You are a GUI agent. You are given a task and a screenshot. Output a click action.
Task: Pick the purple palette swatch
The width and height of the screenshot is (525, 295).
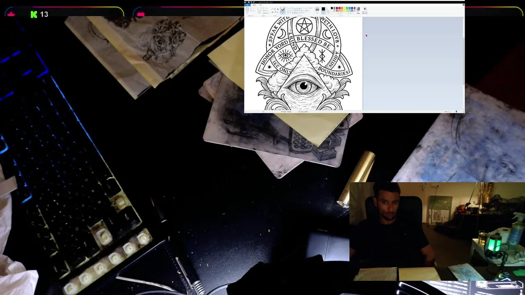[x=355, y=8]
